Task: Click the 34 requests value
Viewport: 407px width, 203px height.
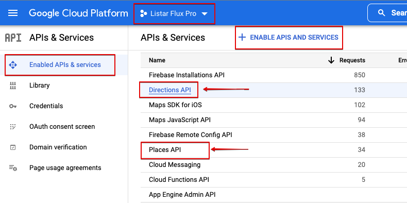Action: coord(361,150)
